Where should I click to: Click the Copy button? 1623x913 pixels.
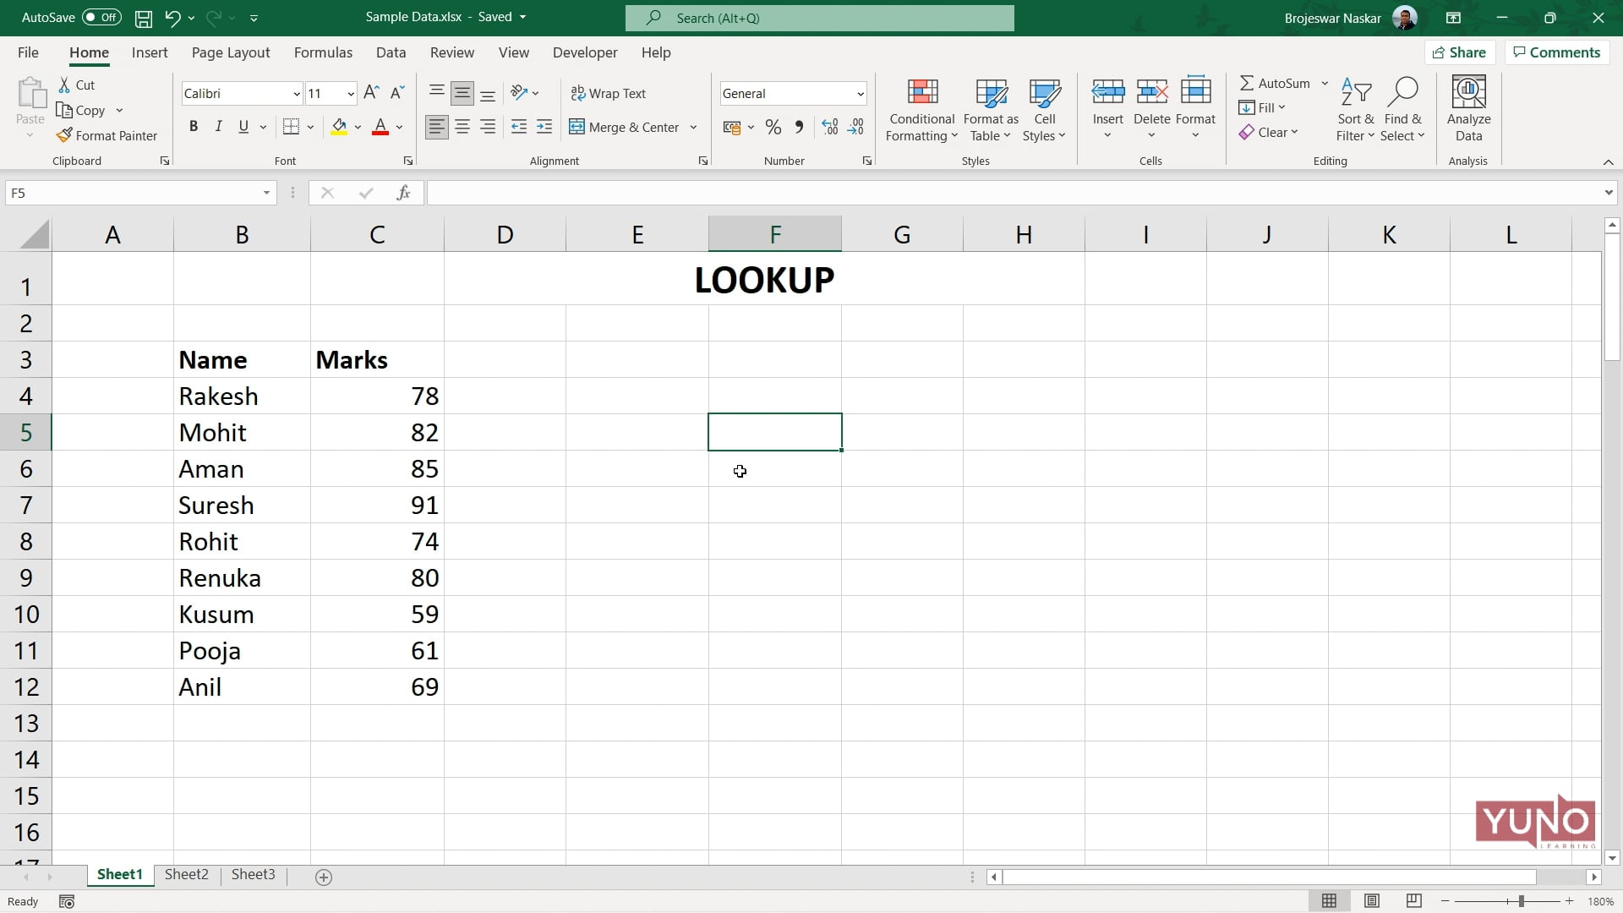(x=81, y=111)
